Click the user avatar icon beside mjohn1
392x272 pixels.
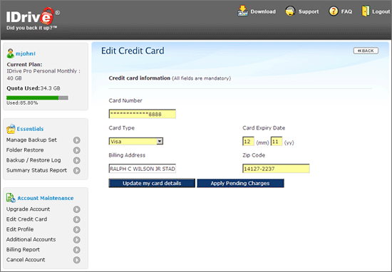[10, 53]
